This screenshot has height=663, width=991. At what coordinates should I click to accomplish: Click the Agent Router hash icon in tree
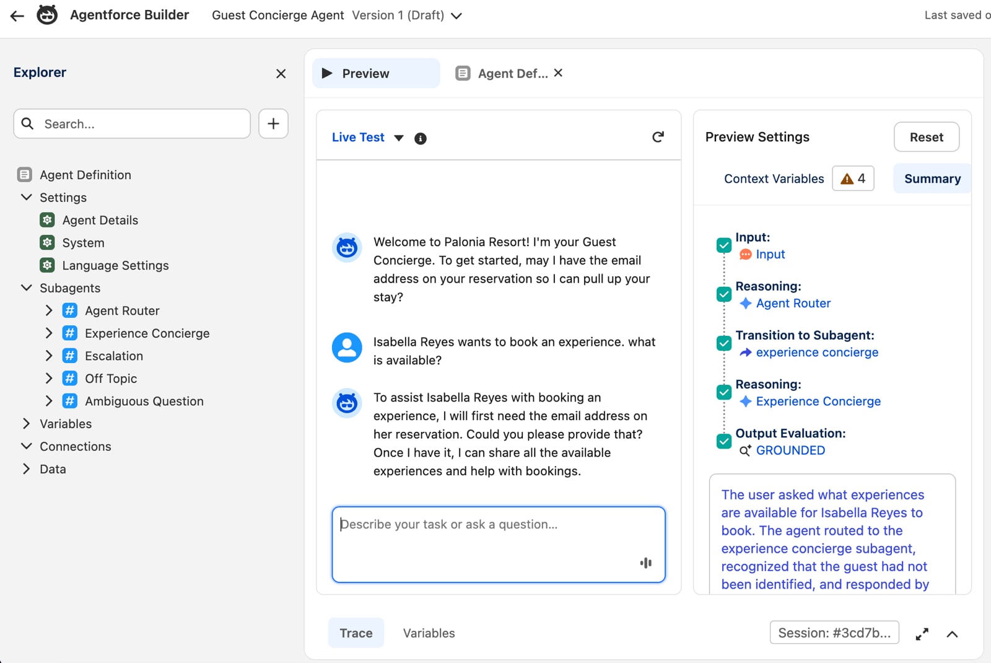(70, 310)
